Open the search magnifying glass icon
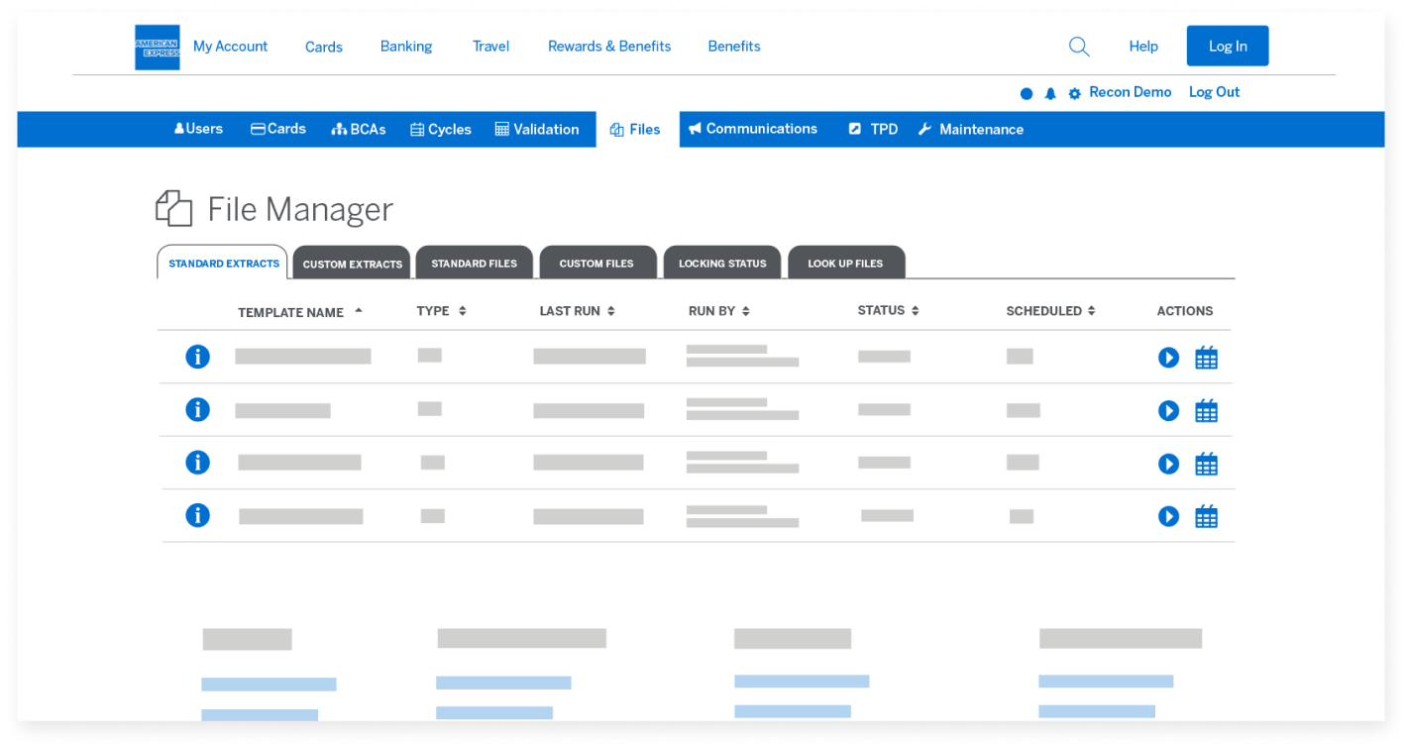Screen dimensions: 1408x744 (1078, 46)
